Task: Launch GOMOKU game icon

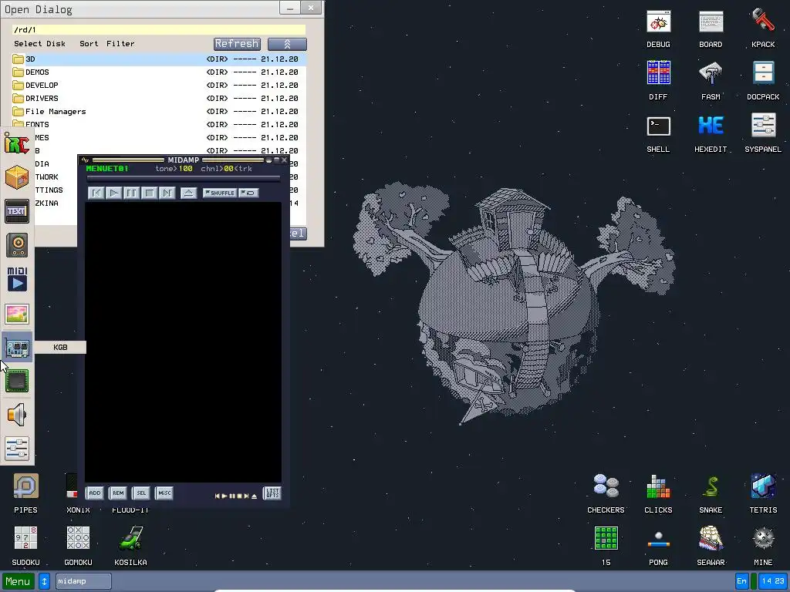Action: (78, 546)
